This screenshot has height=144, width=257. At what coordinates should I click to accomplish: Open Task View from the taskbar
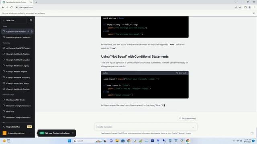click(105, 141)
